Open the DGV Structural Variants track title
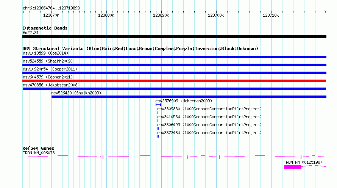Image resolution: width=337 pixels, height=188 pixels. click(x=140, y=49)
